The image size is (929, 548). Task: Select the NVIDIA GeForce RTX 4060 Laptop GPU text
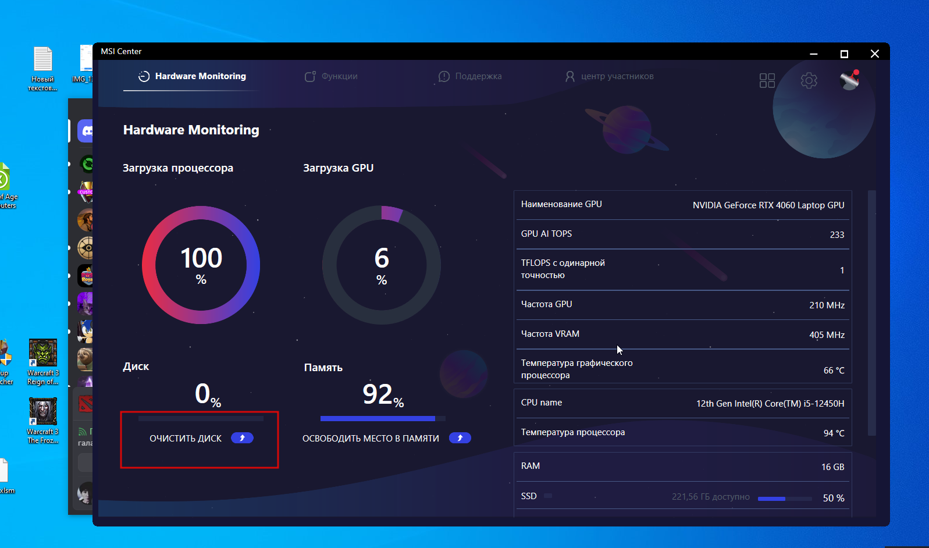768,205
